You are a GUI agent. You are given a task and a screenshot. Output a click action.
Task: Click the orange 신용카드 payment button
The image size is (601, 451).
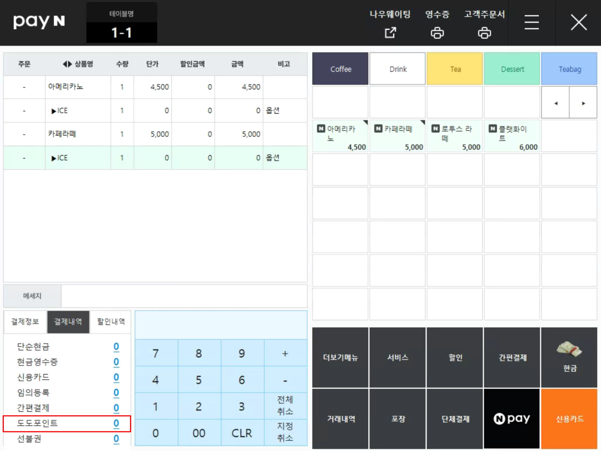coord(569,418)
